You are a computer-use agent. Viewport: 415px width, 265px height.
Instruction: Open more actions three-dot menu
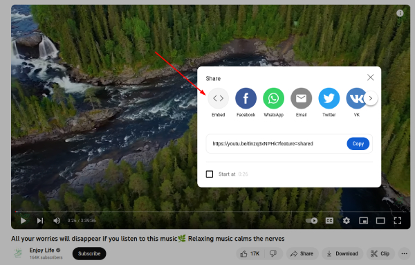point(404,254)
